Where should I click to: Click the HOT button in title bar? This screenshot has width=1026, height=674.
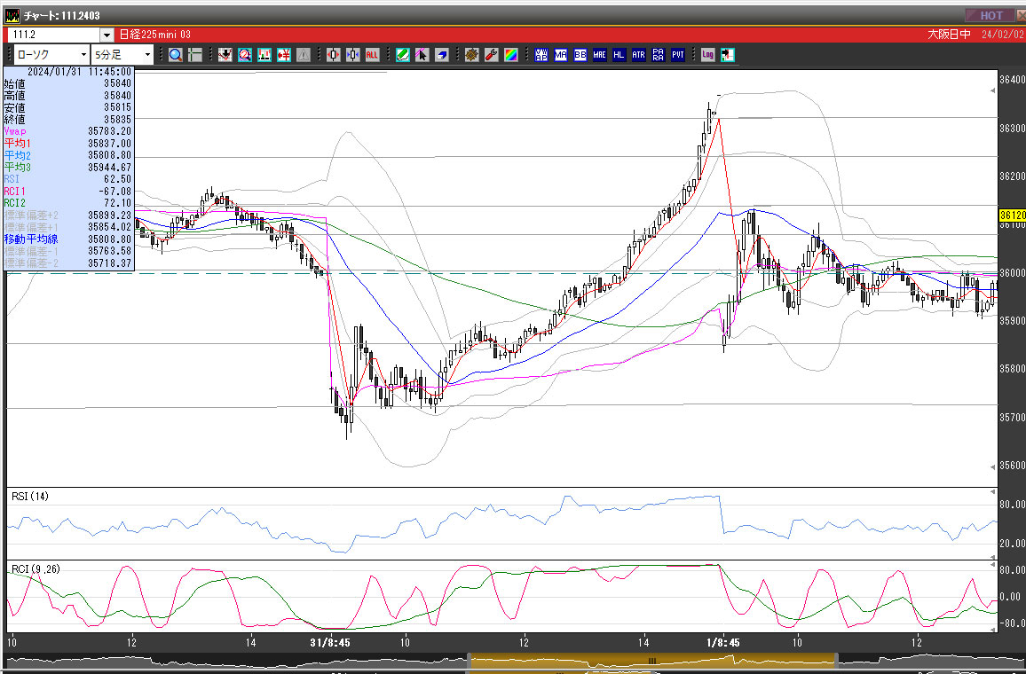tap(990, 15)
